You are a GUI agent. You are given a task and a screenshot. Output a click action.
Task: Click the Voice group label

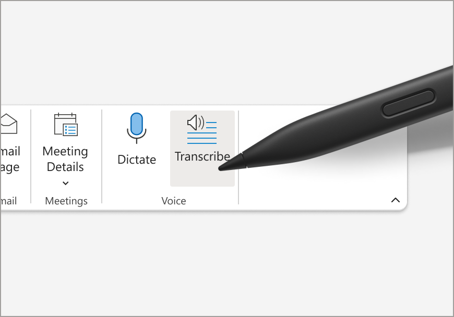click(x=174, y=201)
